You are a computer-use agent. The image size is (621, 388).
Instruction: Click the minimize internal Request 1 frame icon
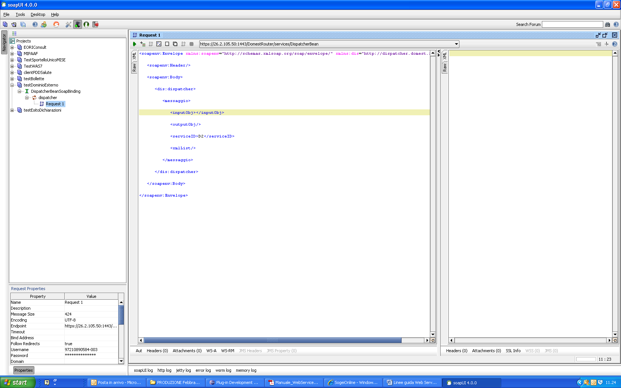[x=598, y=35]
